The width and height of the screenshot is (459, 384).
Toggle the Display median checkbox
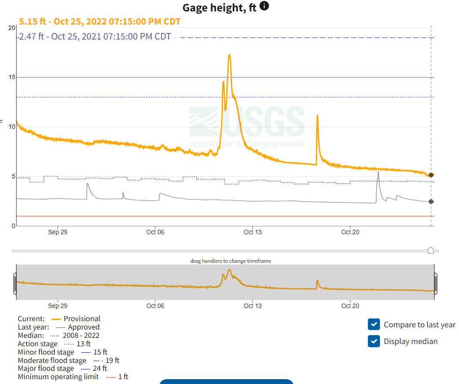click(x=374, y=341)
